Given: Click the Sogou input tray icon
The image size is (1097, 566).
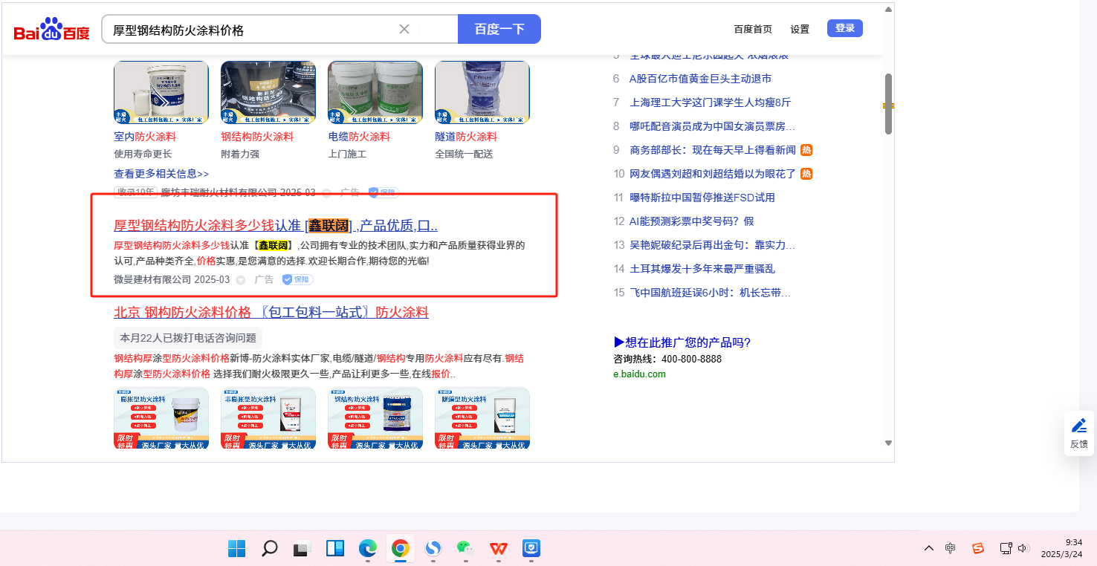Looking at the screenshot, I should point(978,548).
